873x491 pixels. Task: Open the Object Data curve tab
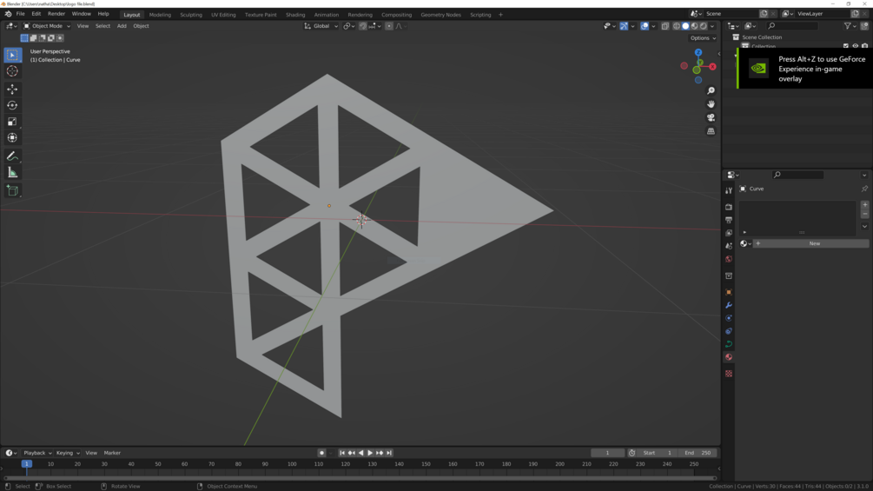click(x=729, y=344)
